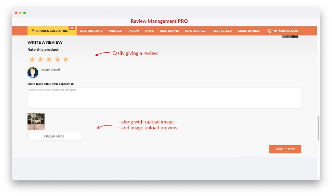Call the +91 7208204541 phone link

click(x=285, y=31)
